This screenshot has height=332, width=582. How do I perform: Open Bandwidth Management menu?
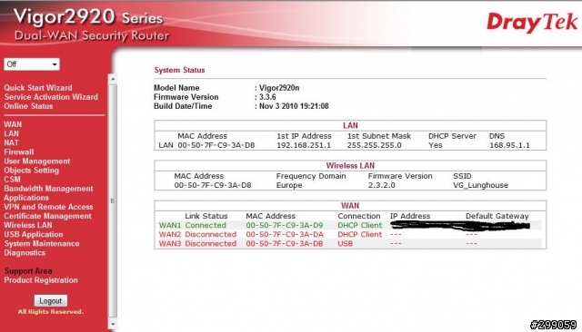pos(48,189)
